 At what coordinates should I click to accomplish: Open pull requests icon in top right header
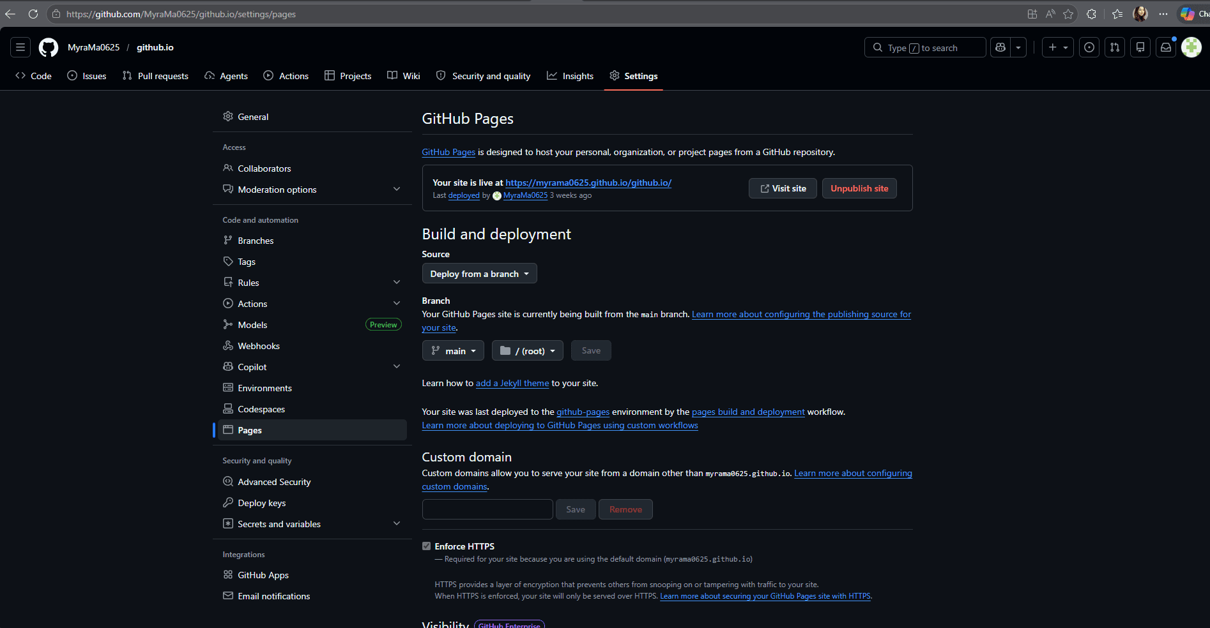click(1115, 47)
